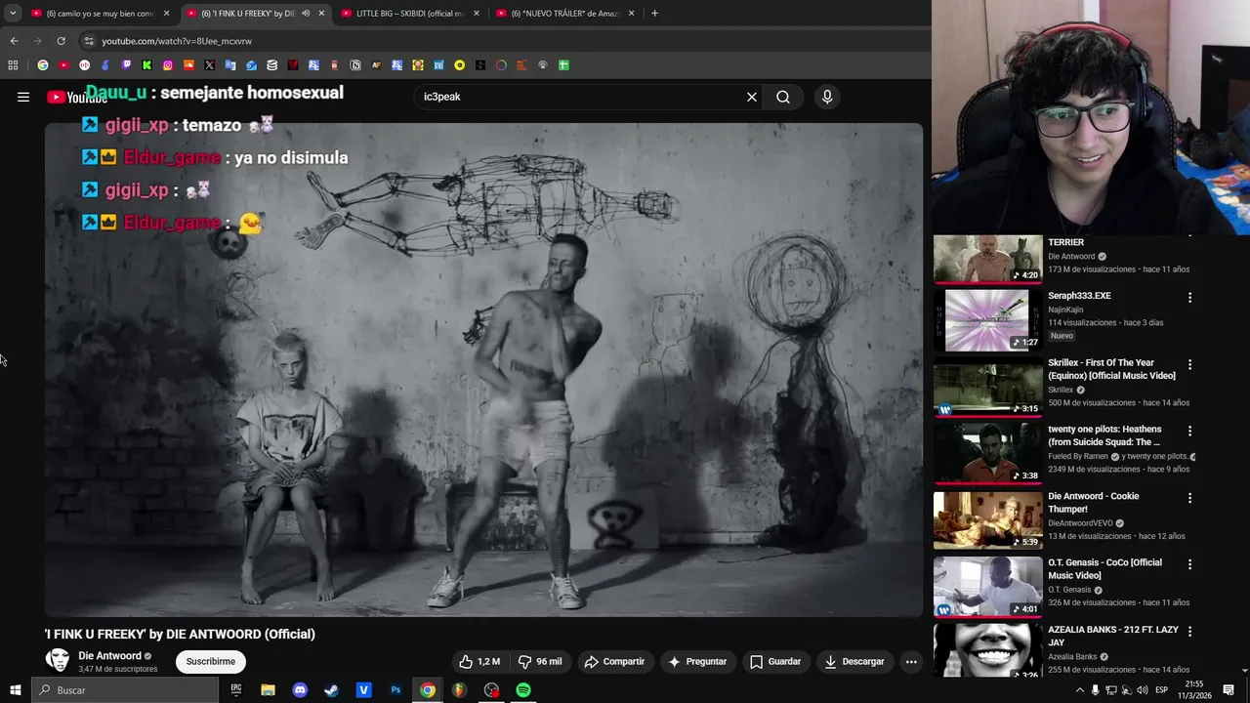
Task: Click the youtube.com address bar URL
Action: coord(177,41)
